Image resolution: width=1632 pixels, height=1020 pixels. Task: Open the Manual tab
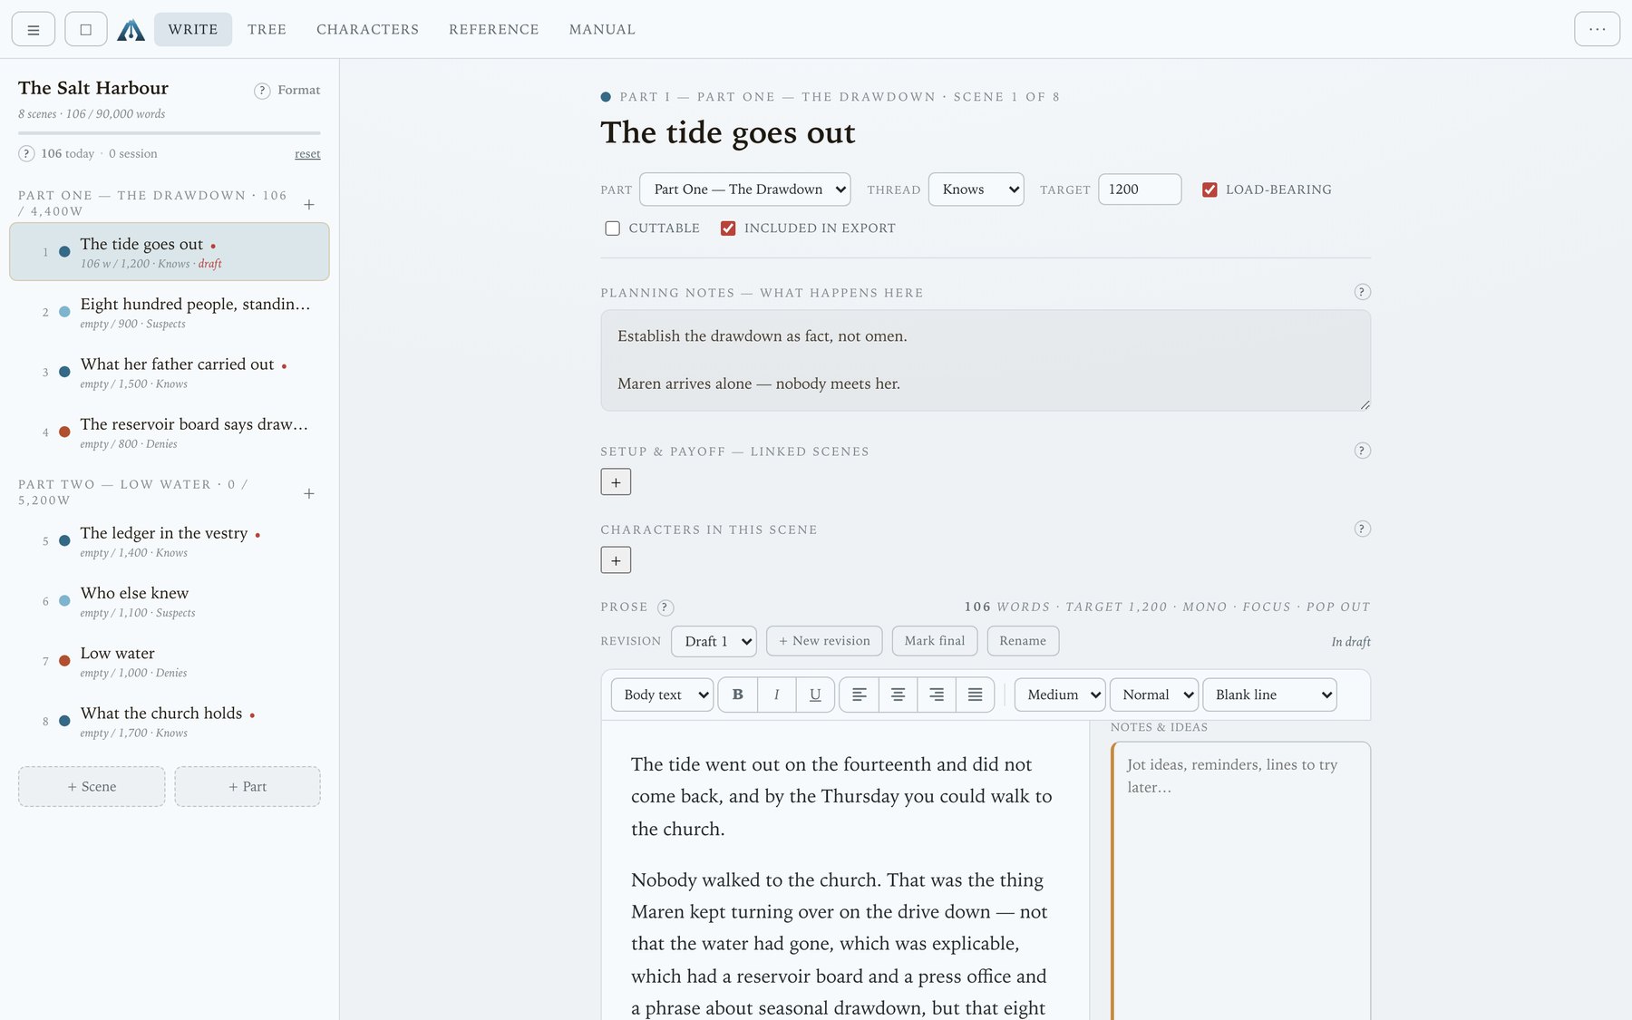pyautogui.click(x=602, y=29)
